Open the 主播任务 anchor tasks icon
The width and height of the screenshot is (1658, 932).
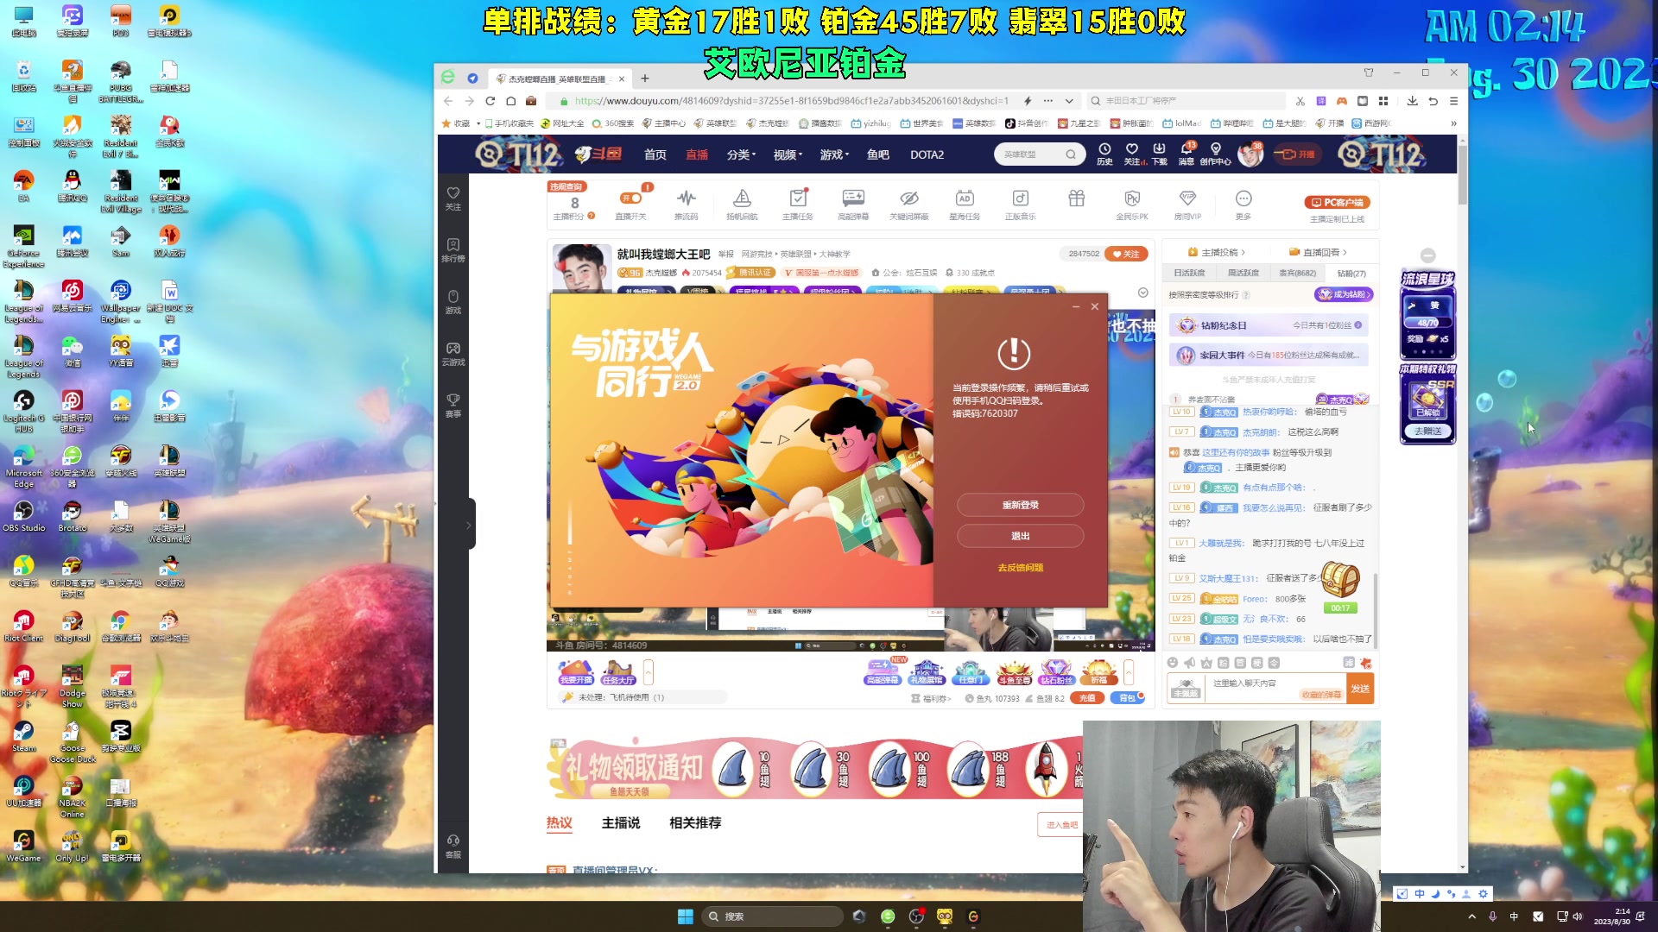point(797,199)
